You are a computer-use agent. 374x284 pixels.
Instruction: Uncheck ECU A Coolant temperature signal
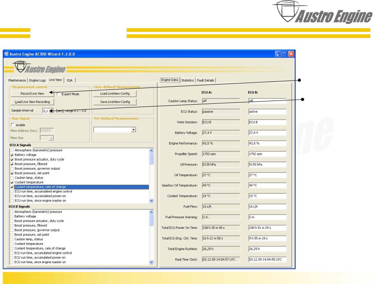(x=12, y=182)
